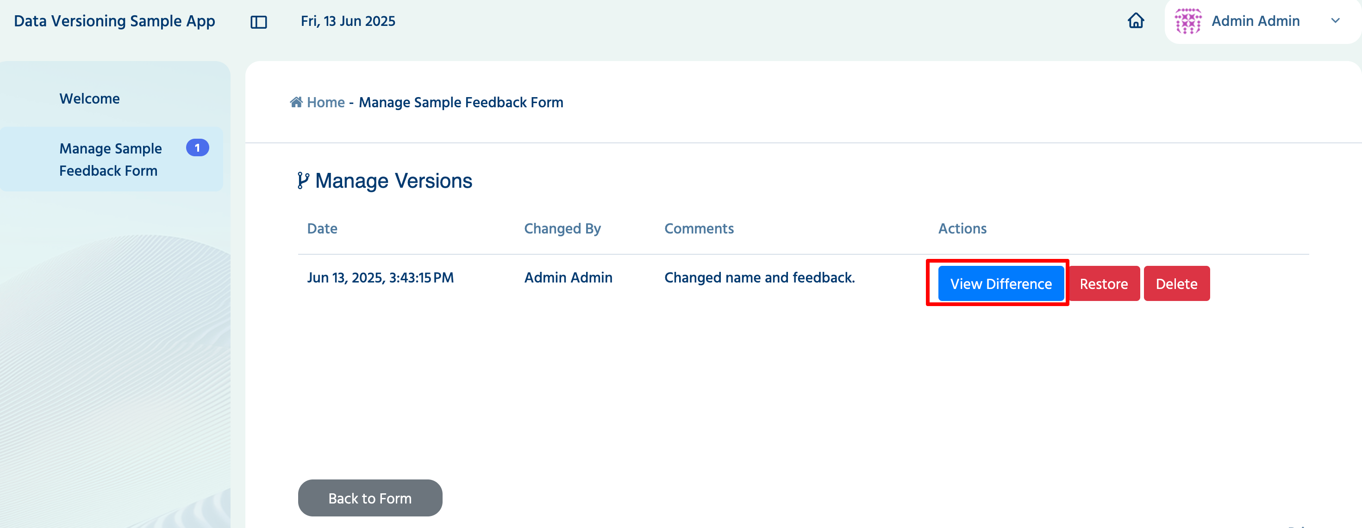
Task: Click the date Fri, 13 Jun 2025
Action: (348, 21)
